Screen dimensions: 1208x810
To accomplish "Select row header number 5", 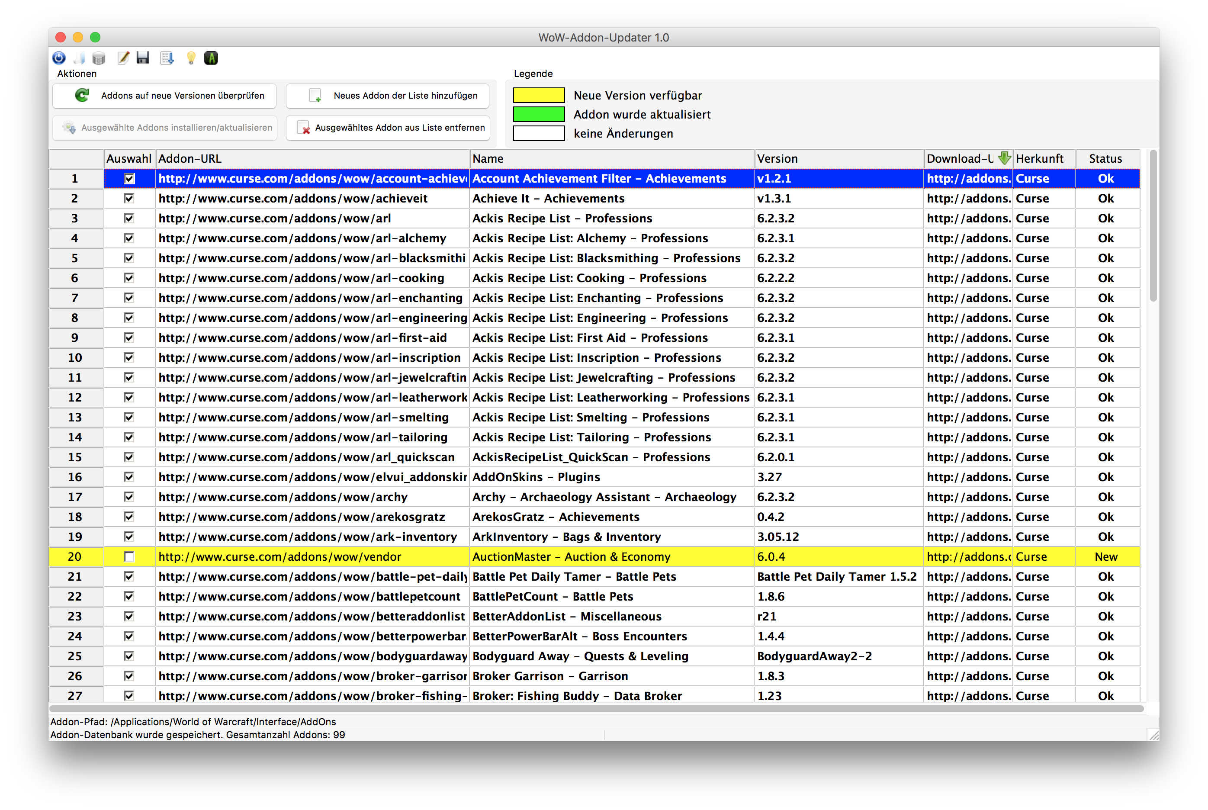I will pos(76,258).
